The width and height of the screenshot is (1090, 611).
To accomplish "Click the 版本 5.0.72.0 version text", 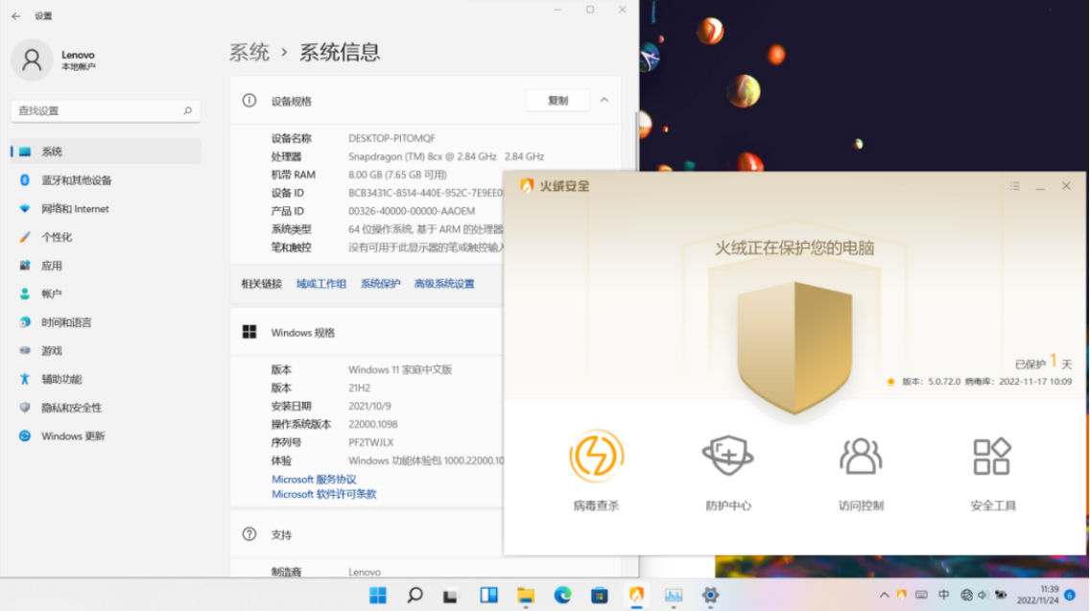I will click(931, 382).
